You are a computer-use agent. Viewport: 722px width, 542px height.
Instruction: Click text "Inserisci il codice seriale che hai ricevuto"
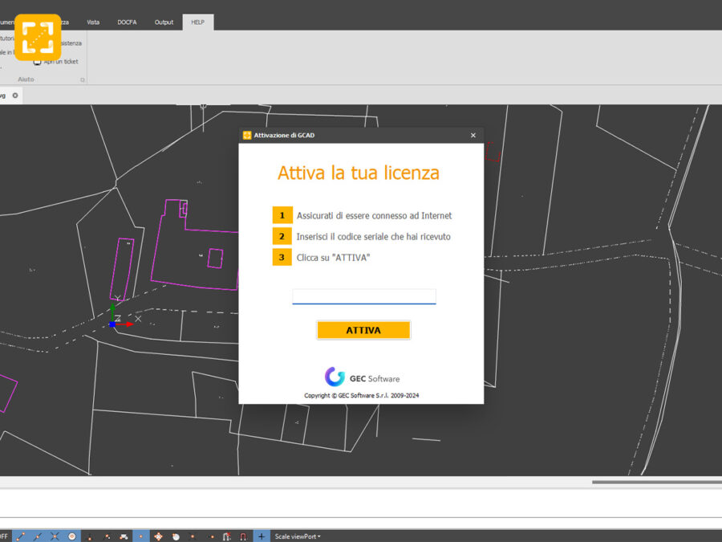pos(373,236)
